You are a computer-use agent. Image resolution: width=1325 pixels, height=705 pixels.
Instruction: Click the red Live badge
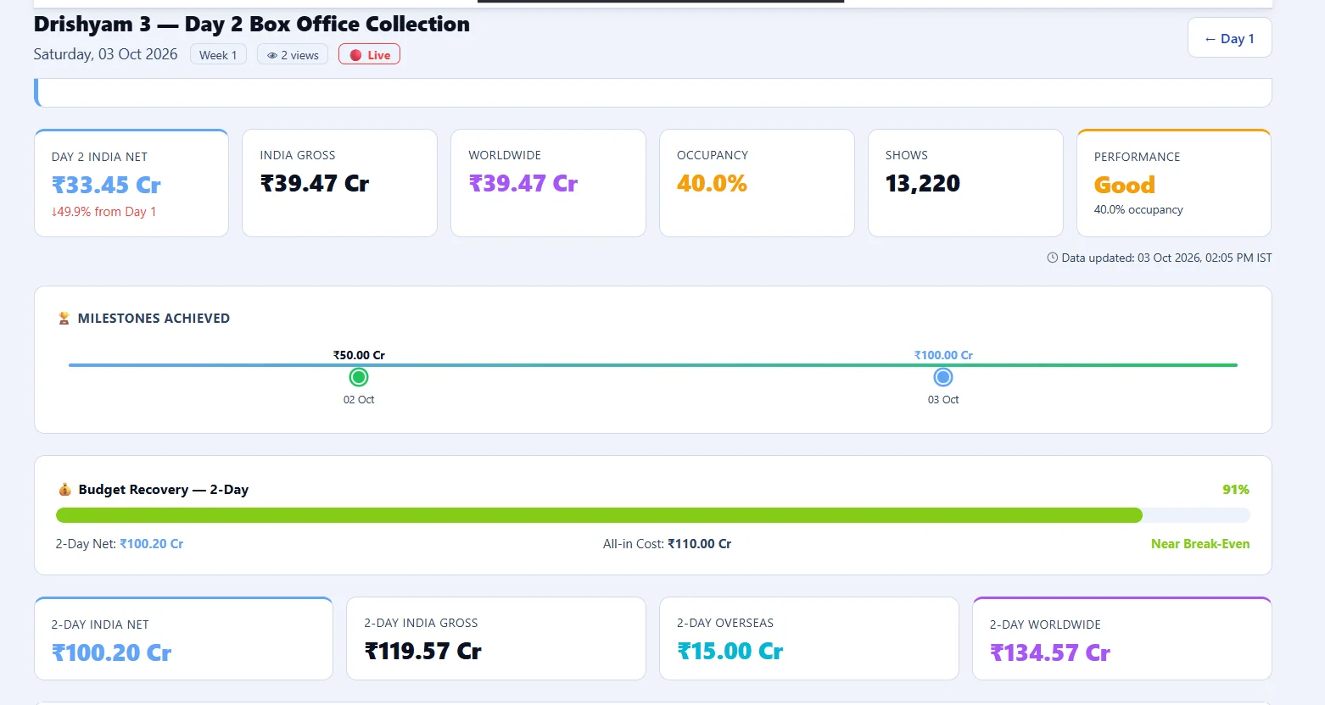(369, 55)
